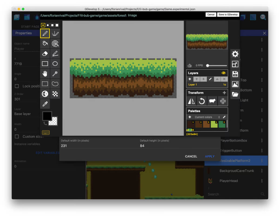Image resolution: width=280 pixels, height=216 pixels.
Task: Select the Circle tool
Action: click(55, 64)
